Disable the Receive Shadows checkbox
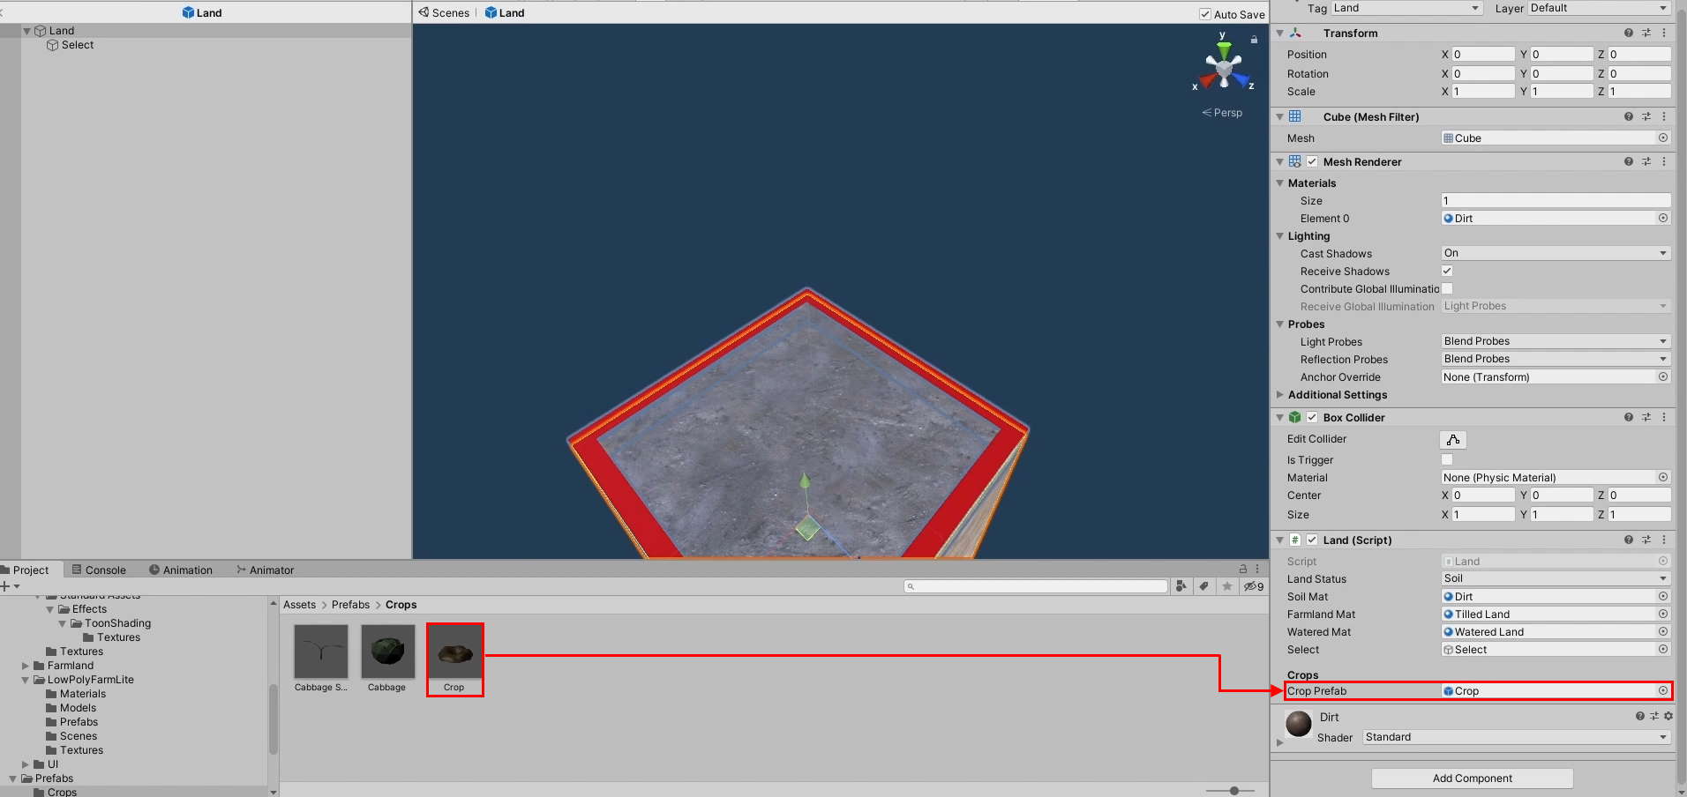This screenshot has height=797, width=1687. [1446, 271]
